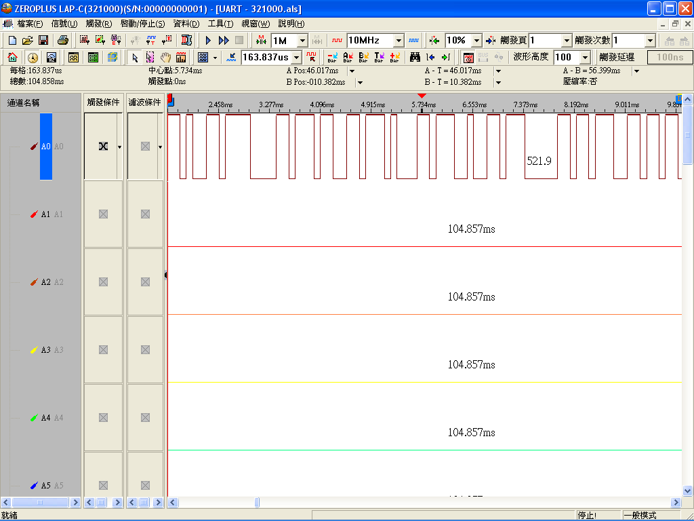Image resolution: width=694 pixels, height=521 pixels.
Task: Click the binoculars Find icon
Action: (x=415, y=58)
